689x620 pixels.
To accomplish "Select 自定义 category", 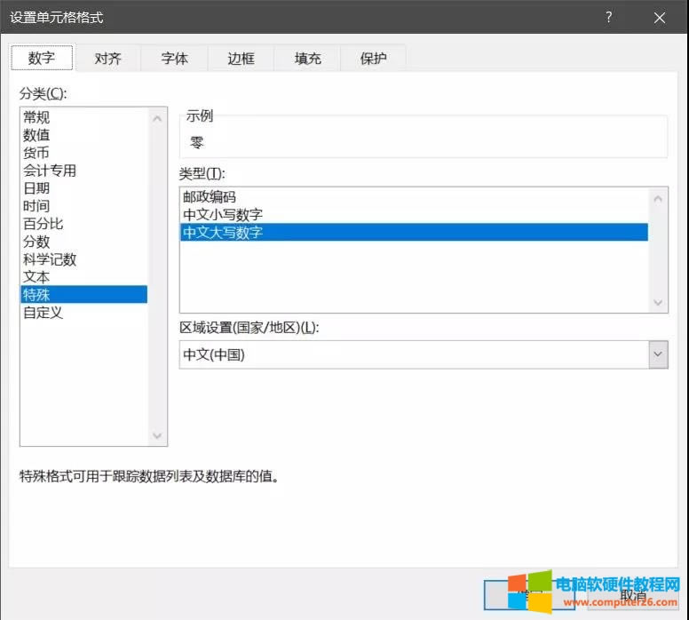I will 44,313.
